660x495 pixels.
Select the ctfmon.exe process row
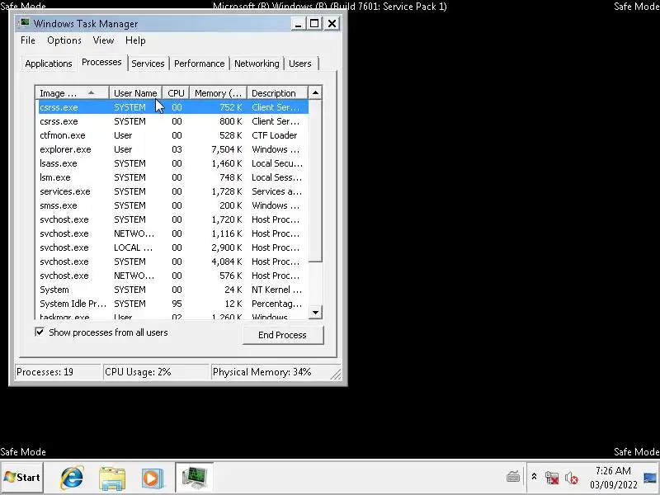pos(173,135)
